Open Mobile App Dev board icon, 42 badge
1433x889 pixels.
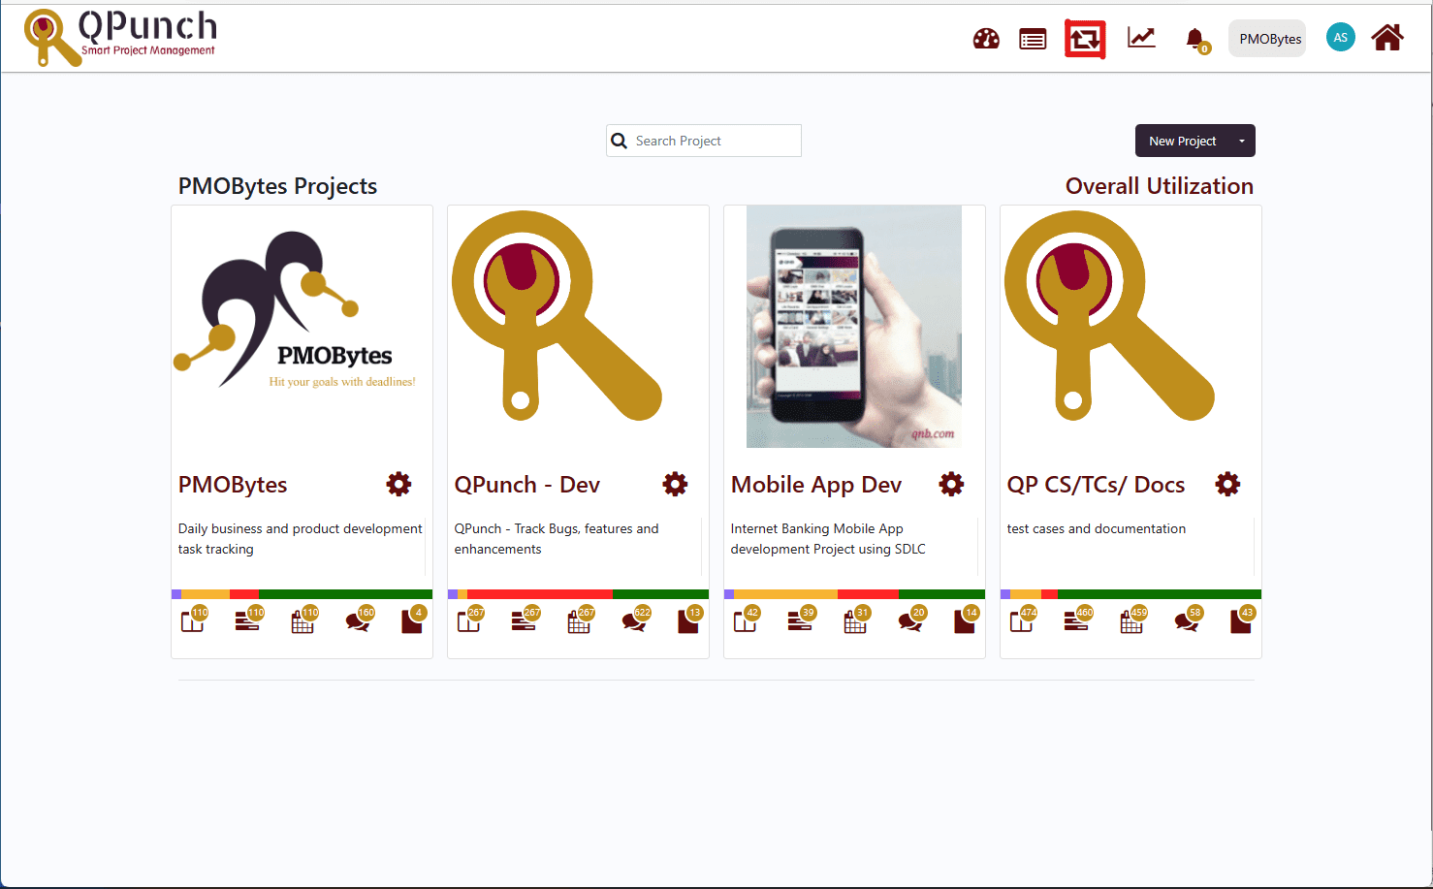(747, 620)
